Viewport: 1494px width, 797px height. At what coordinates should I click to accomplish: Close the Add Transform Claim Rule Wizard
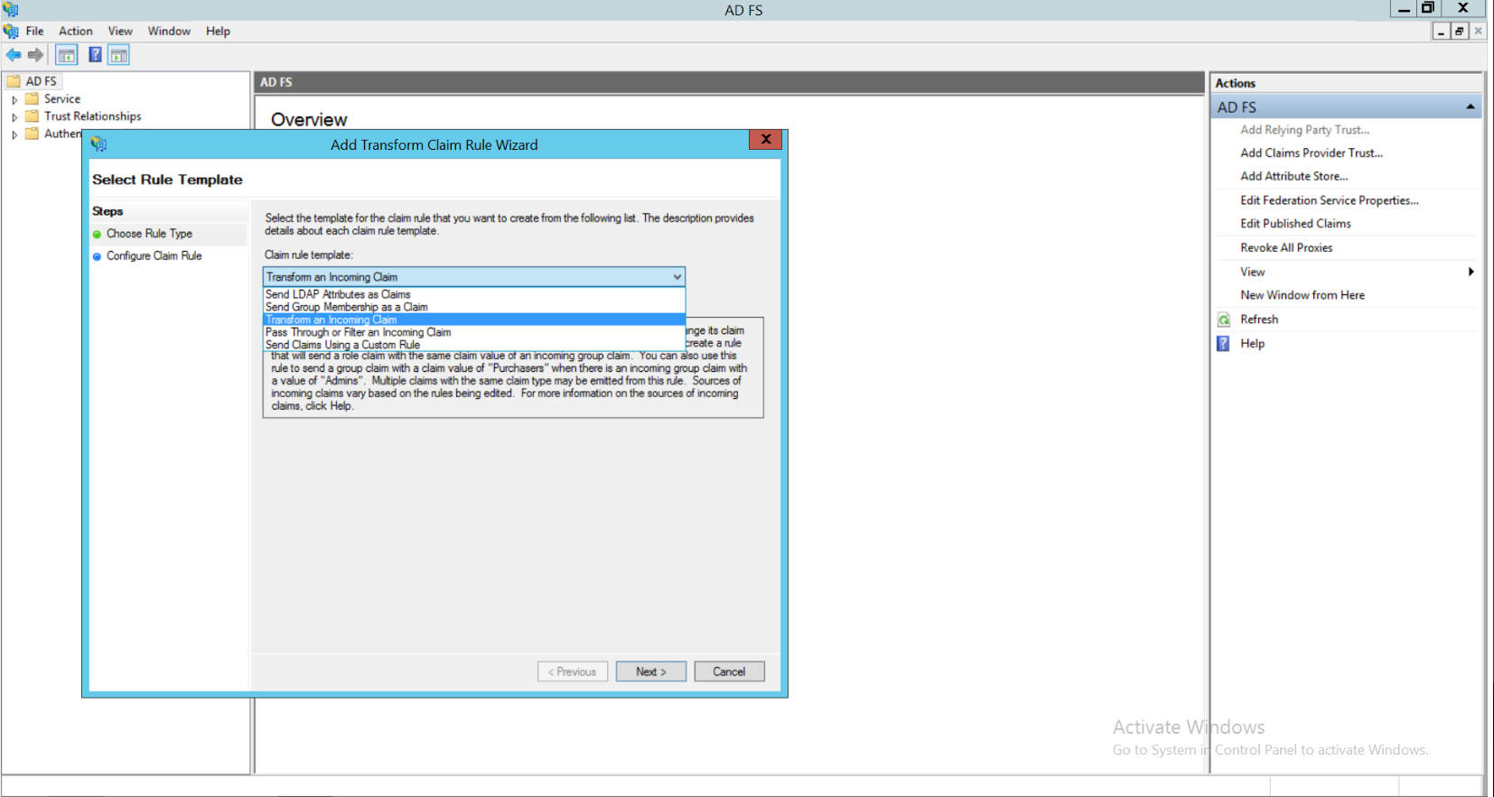[765, 139]
